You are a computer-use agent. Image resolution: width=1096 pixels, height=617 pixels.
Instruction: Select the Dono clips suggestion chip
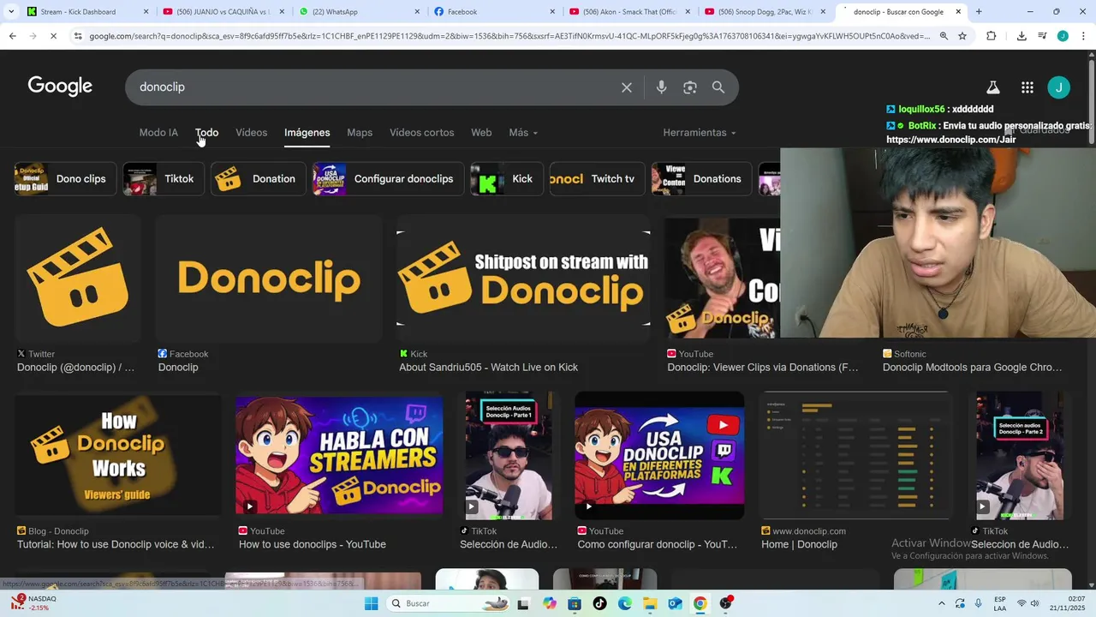pos(65,179)
